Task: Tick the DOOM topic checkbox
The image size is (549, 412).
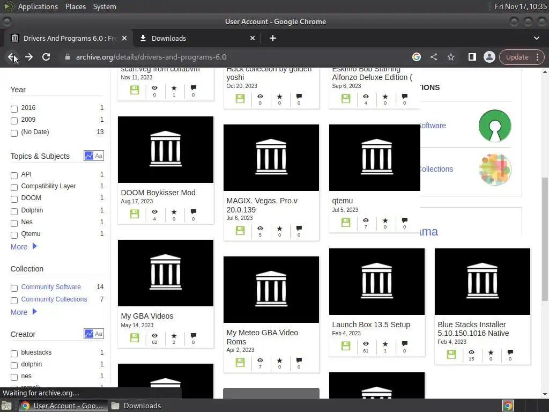Action: point(14,199)
